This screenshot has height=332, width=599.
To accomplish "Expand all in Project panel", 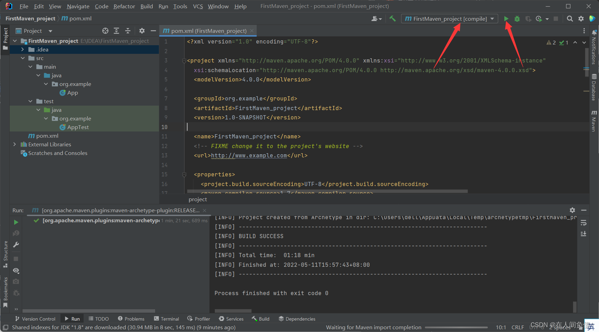I will pyautogui.click(x=116, y=31).
